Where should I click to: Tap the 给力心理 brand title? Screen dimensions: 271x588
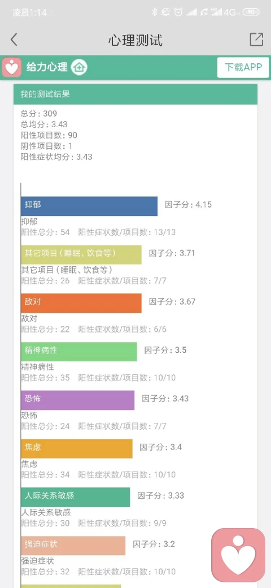(47, 67)
